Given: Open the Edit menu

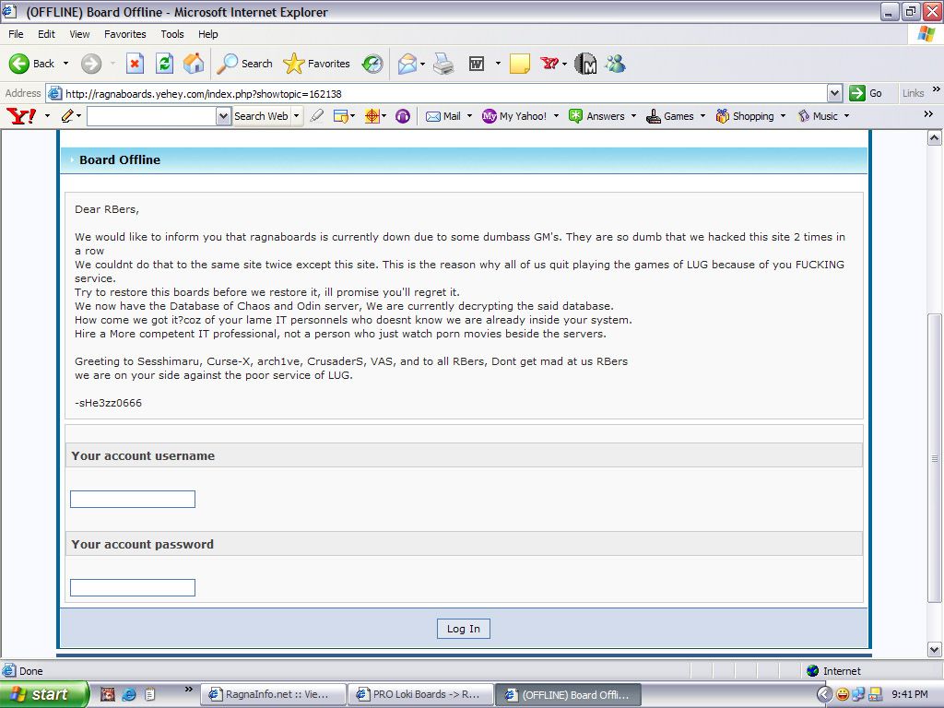Looking at the screenshot, I should click(46, 34).
